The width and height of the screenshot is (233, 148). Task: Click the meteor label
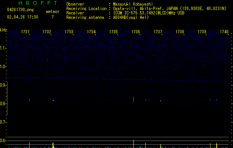click(x=53, y=11)
